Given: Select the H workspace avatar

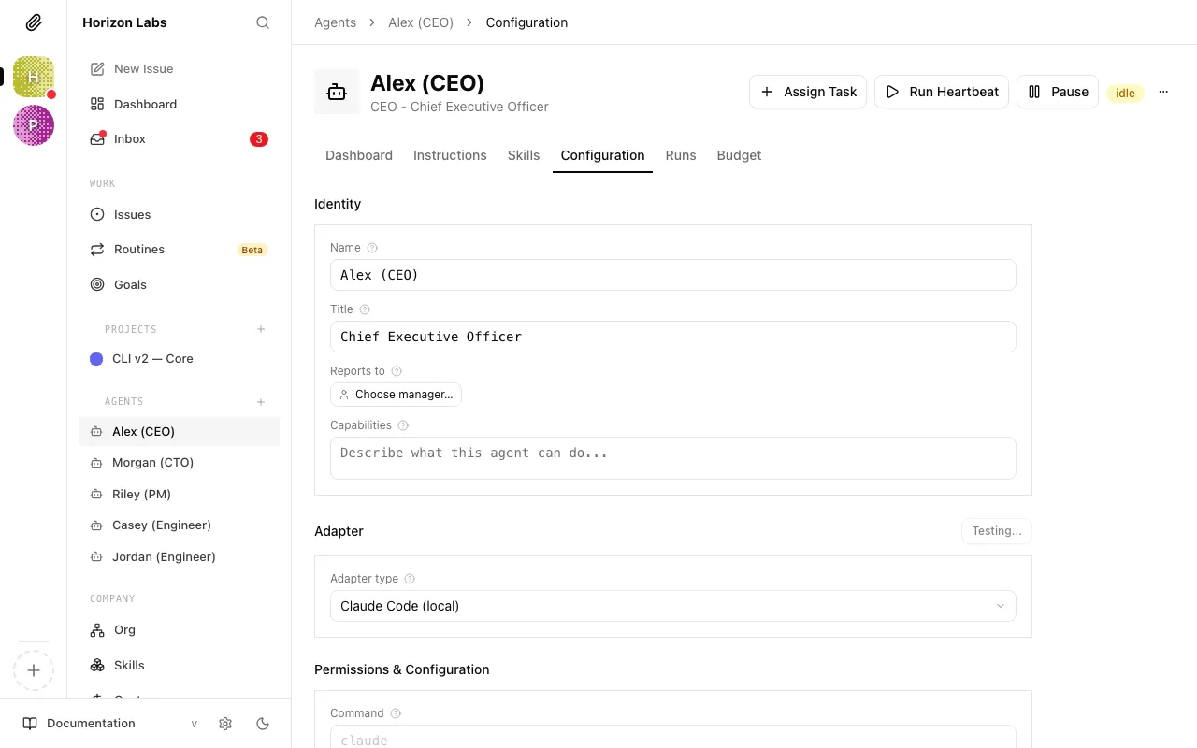Looking at the screenshot, I should point(34,77).
